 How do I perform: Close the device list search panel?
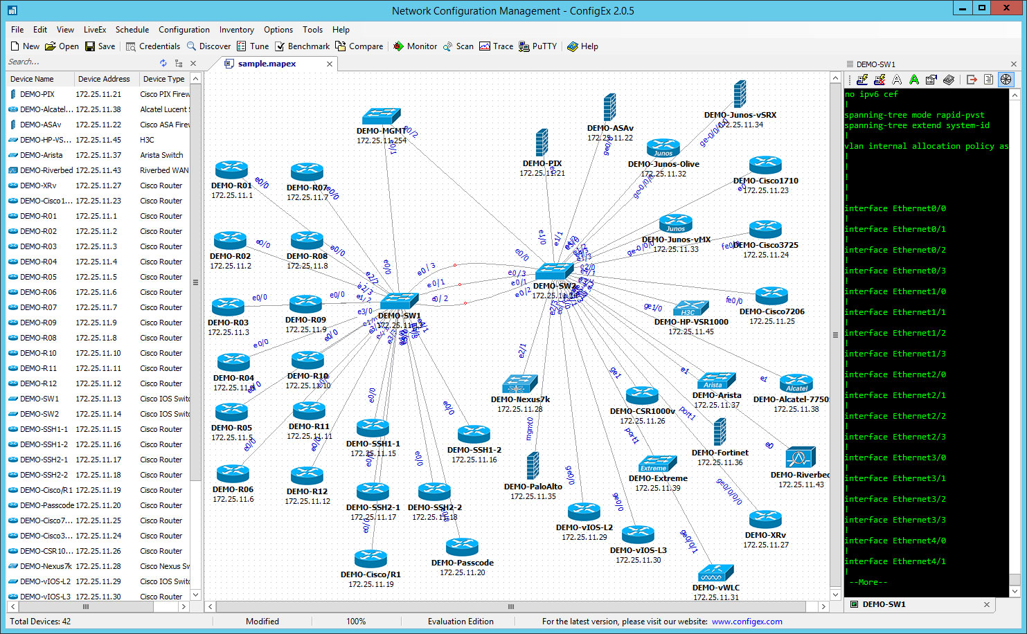coord(193,63)
